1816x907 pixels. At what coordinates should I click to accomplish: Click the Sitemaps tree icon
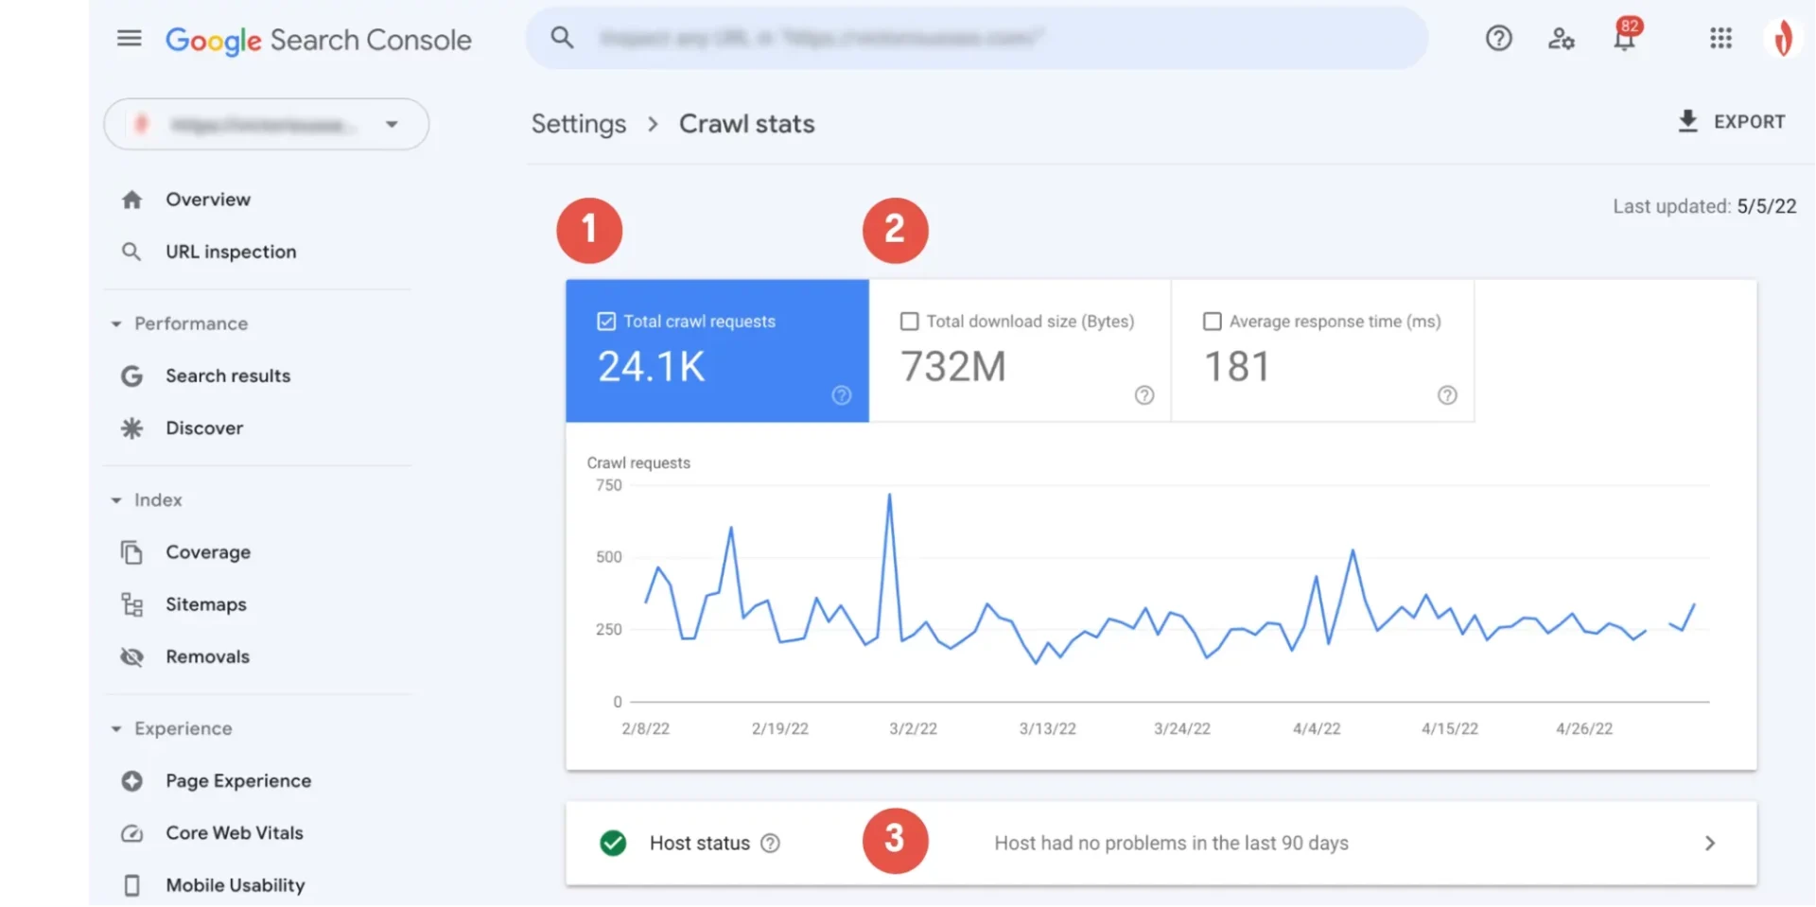[131, 604]
